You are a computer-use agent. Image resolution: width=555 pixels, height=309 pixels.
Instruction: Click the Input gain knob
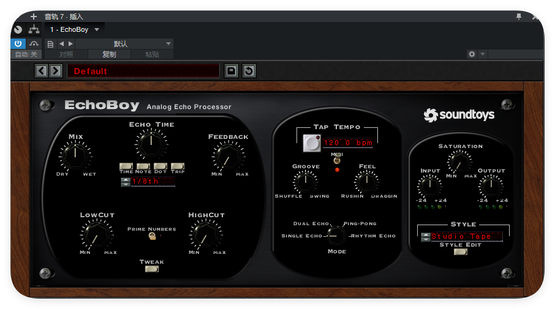pos(429,187)
